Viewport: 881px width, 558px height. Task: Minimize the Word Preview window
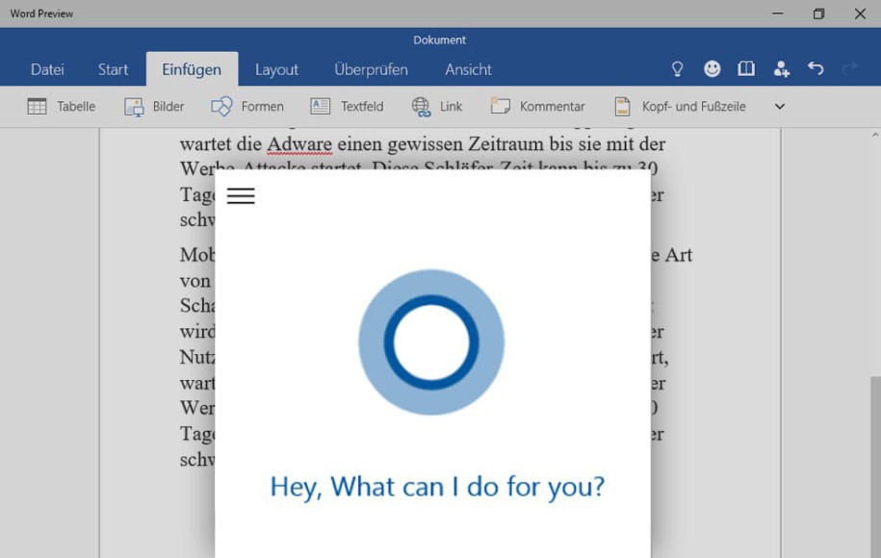pos(778,13)
